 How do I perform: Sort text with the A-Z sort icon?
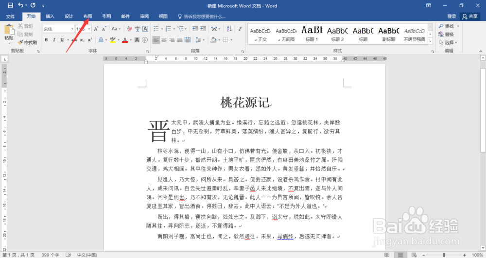pos(229,29)
